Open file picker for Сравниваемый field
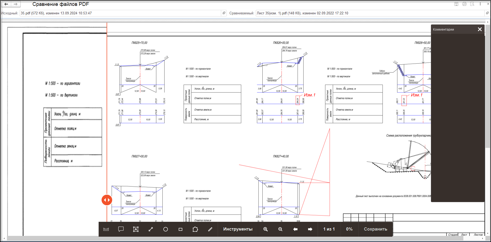Image resolution: width=491 pixels, height=242 pixels. 488,13
